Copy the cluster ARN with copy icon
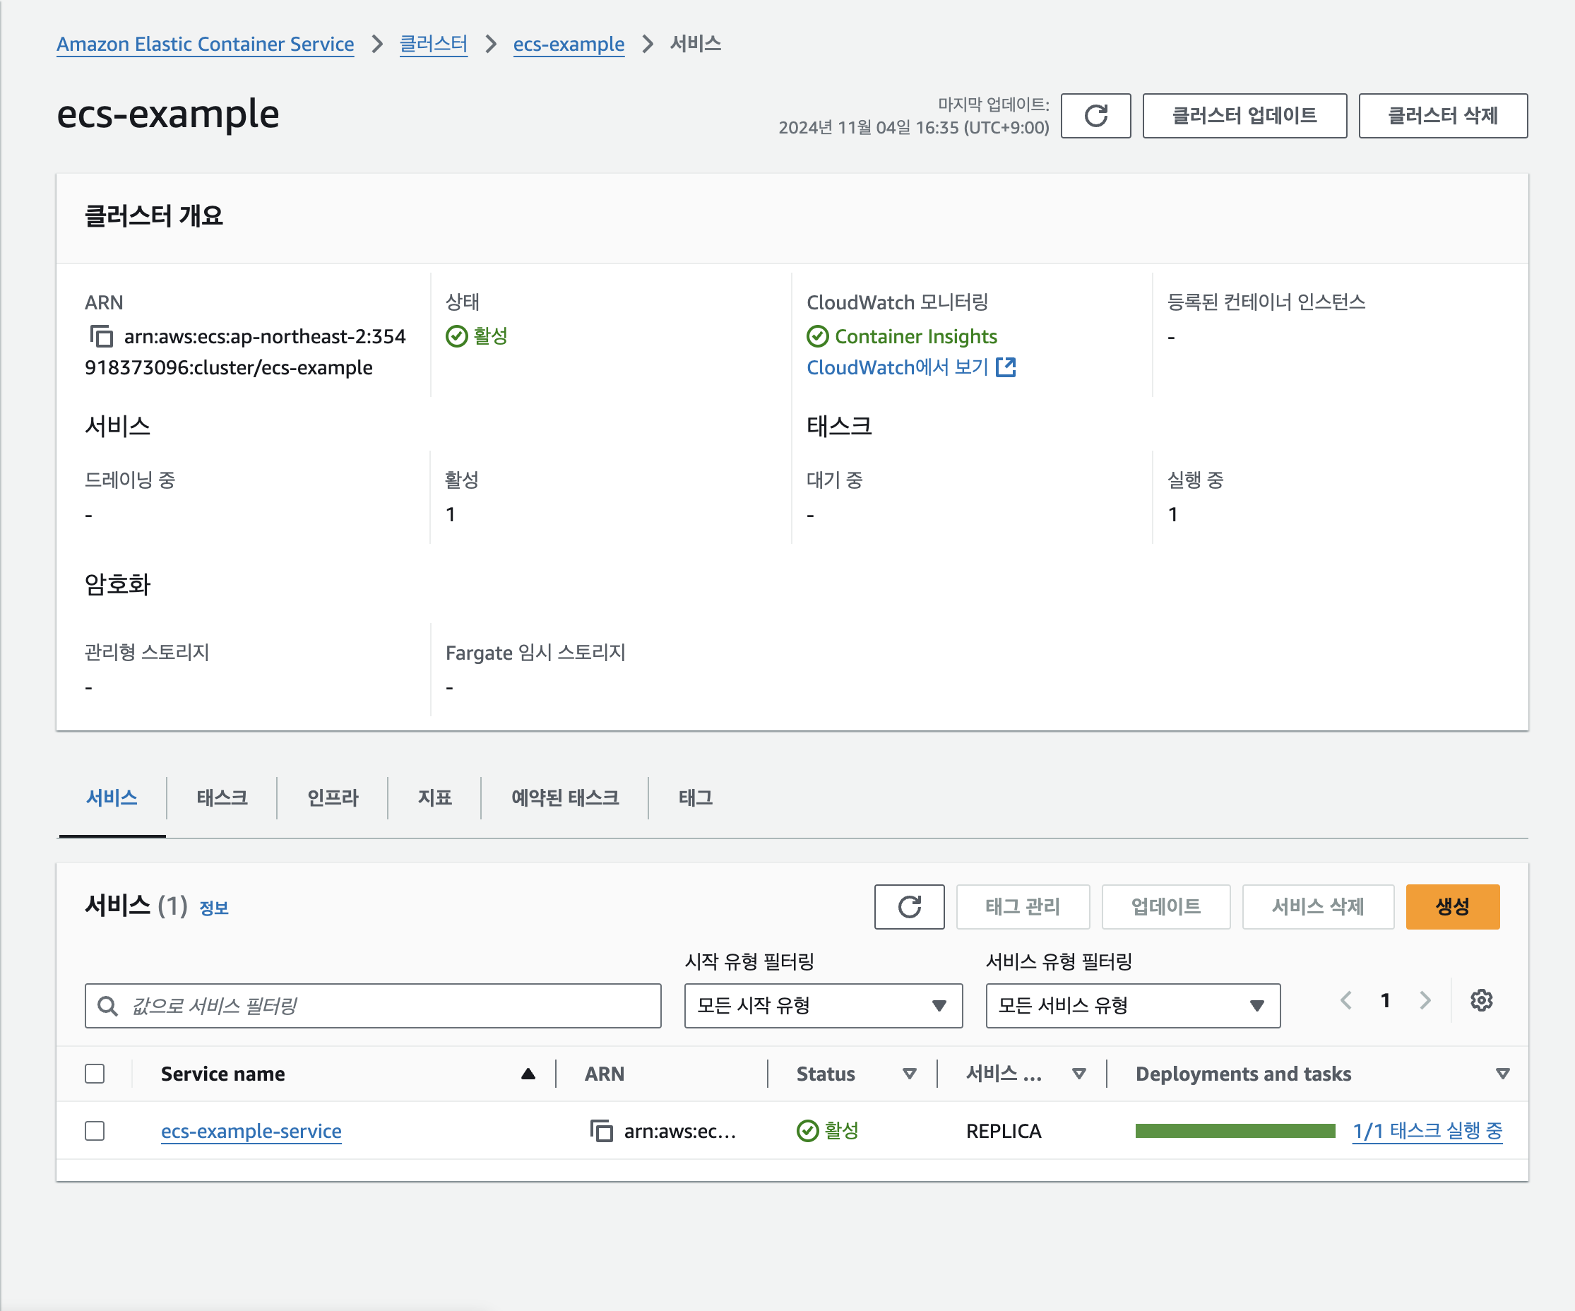Screen dimensions: 1575x1311 click(101, 336)
